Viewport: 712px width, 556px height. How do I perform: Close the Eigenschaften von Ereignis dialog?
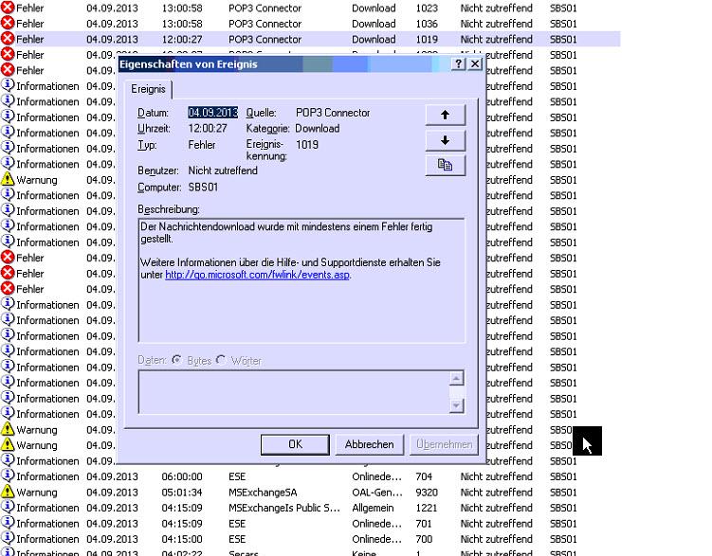point(475,64)
